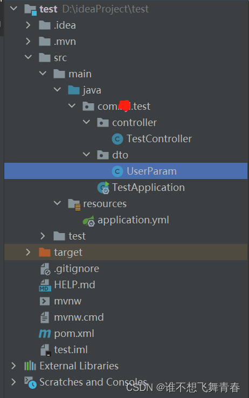Click the .gitignore file icon
This screenshot has width=249, height=398.
[x=45, y=269]
